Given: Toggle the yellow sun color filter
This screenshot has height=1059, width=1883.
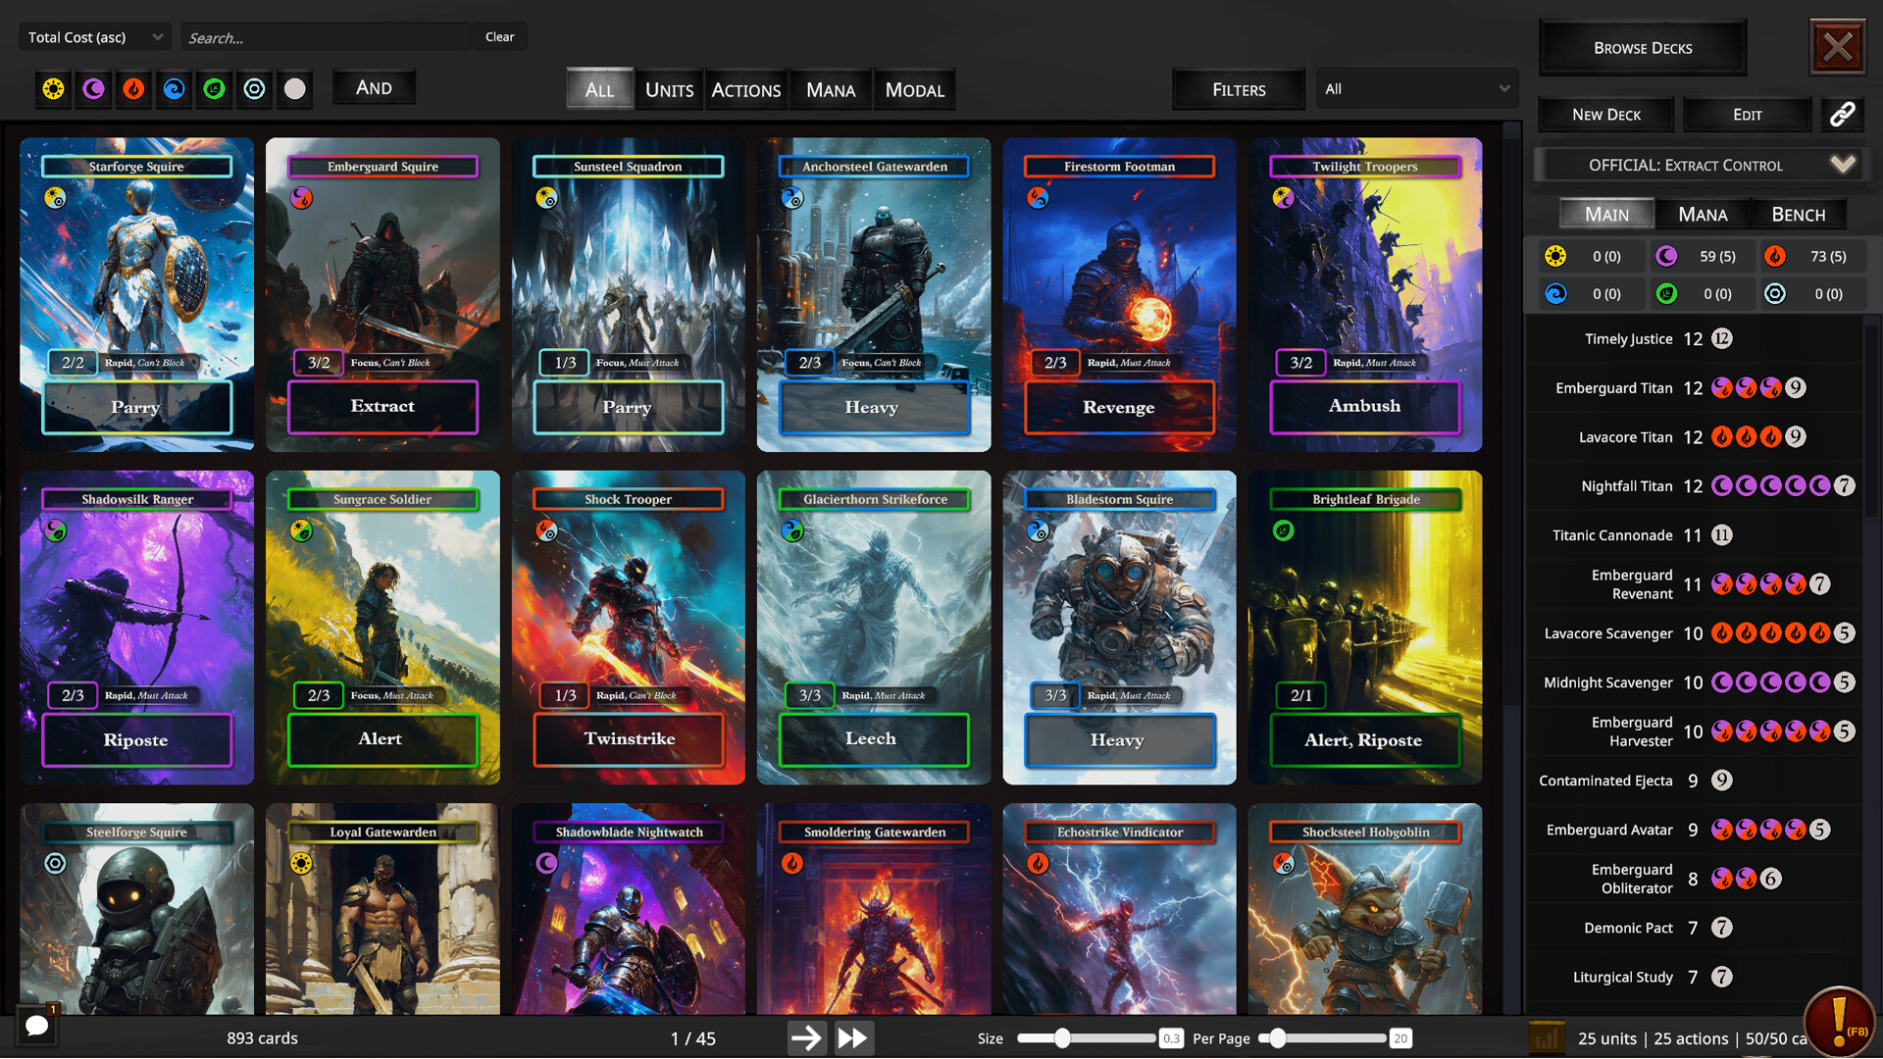Looking at the screenshot, I should coord(53,89).
